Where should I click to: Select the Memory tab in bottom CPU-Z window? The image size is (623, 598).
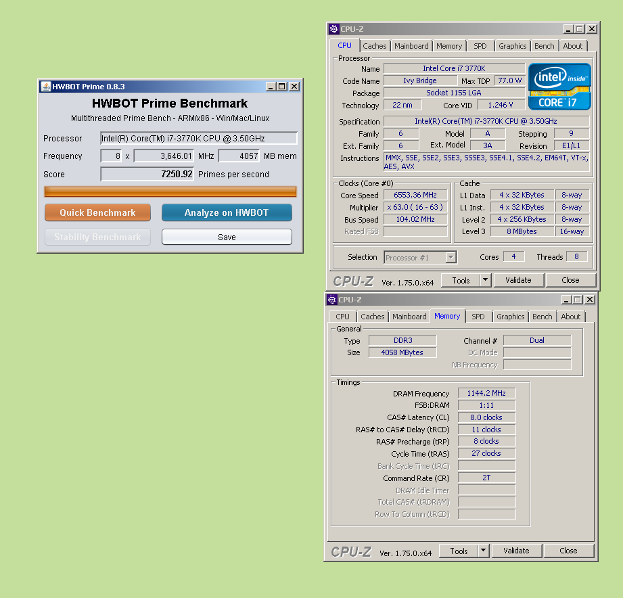coord(447,316)
